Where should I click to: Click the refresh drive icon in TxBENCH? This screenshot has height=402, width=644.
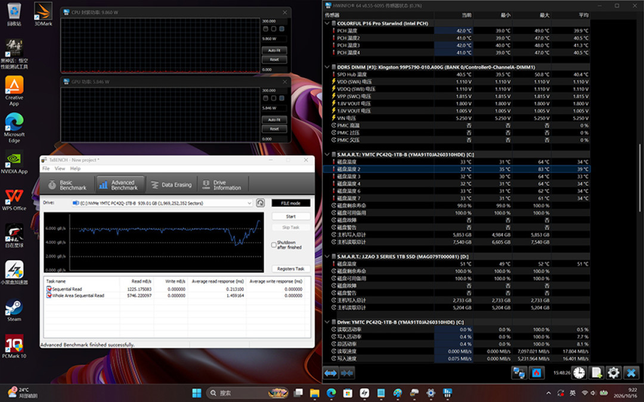click(x=261, y=203)
